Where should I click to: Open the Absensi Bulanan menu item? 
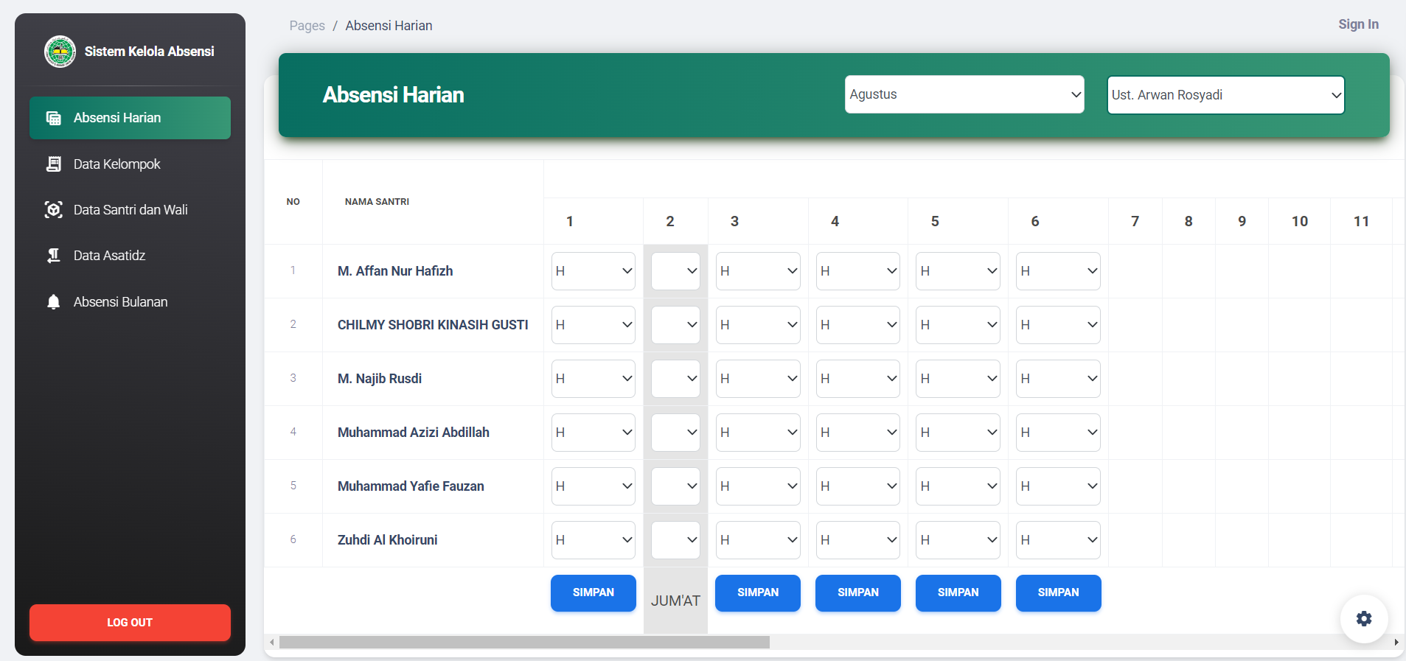120,302
